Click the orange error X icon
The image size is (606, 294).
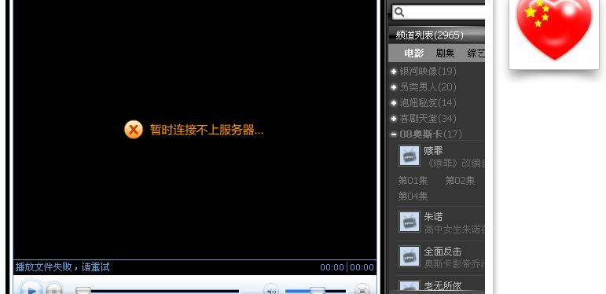(134, 130)
